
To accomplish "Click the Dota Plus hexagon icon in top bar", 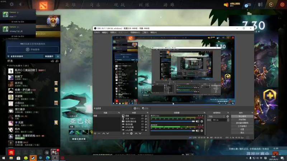I will point(271,5).
